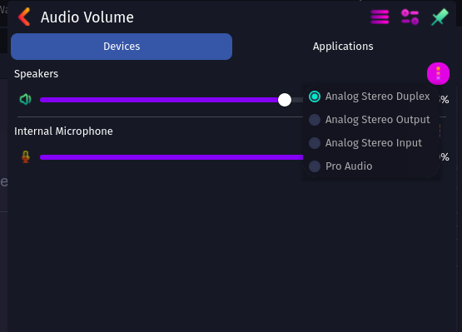Mute the Internal Microphone via mic icon
This screenshot has width=462, height=332.
[26, 156]
